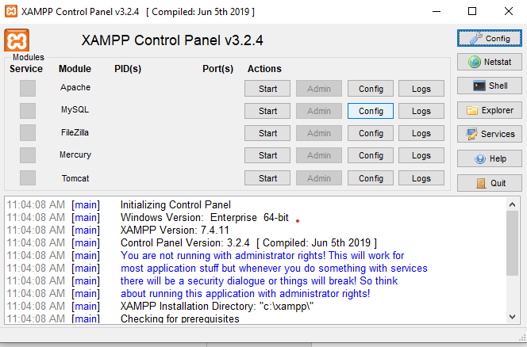Click the disabled Mercury Admin button
The width and height of the screenshot is (527, 347).
pos(319,155)
